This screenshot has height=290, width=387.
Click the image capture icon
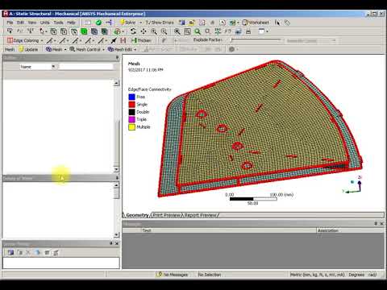pyautogui.click(x=238, y=31)
